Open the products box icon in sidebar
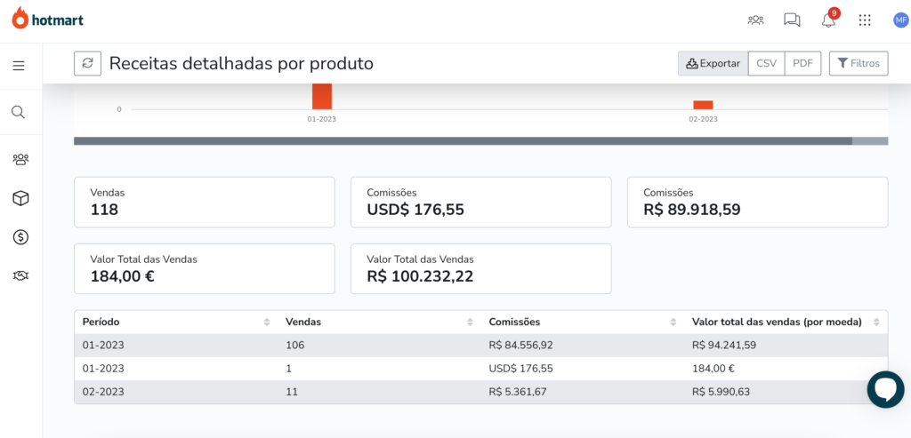911x438 pixels. point(21,198)
